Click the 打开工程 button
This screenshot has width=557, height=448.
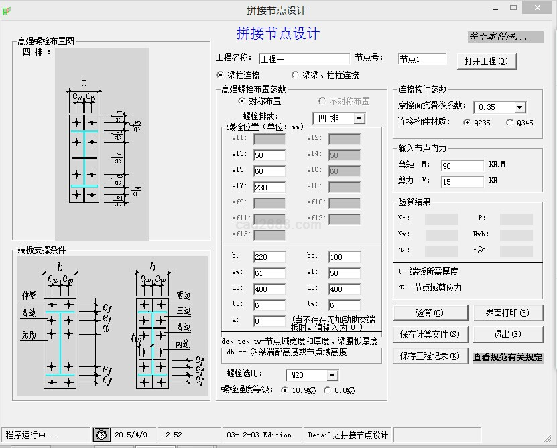click(486, 61)
